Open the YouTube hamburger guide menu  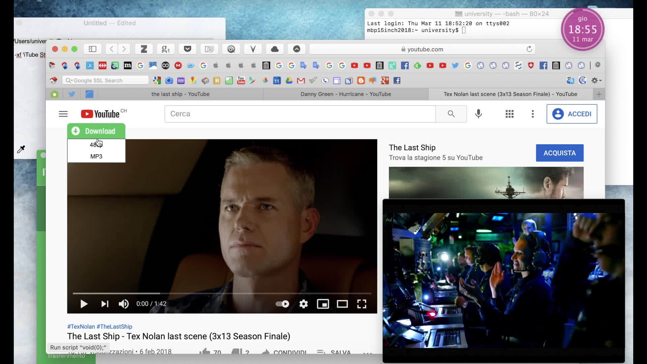pyautogui.click(x=63, y=114)
